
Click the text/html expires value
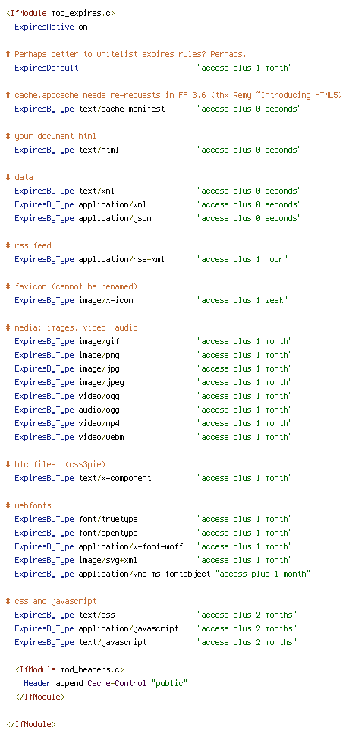(x=249, y=150)
